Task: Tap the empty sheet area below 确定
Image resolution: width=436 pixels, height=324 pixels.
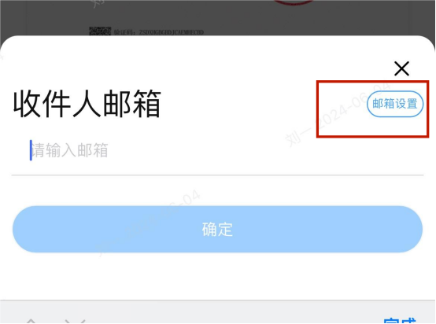Action: point(217,277)
